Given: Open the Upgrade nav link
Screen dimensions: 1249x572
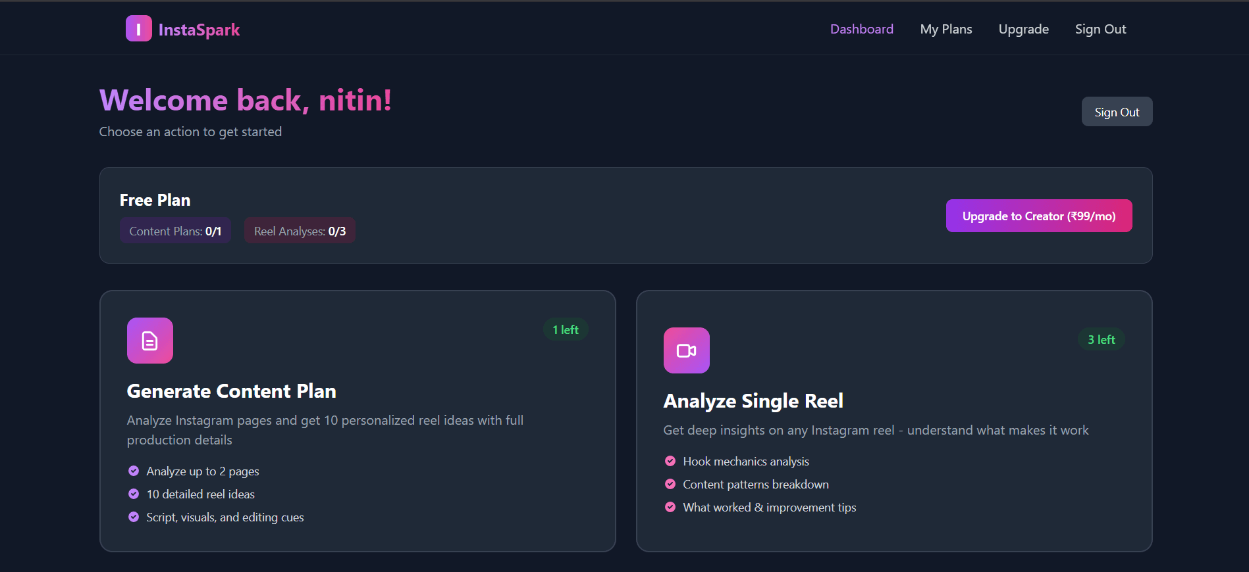Looking at the screenshot, I should (x=1023, y=29).
